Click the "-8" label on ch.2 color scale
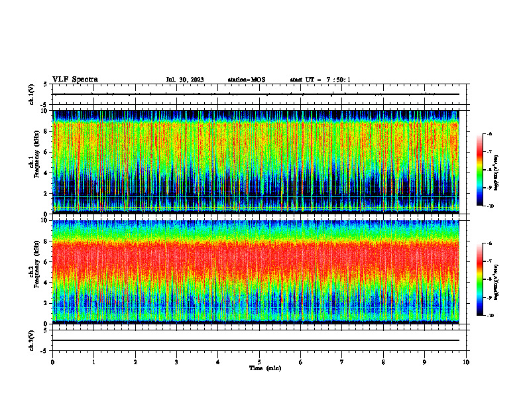Screen dimensions: 525x406 [489, 279]
